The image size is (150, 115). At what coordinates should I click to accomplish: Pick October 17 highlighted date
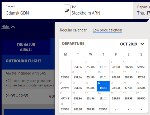(103, 86)
